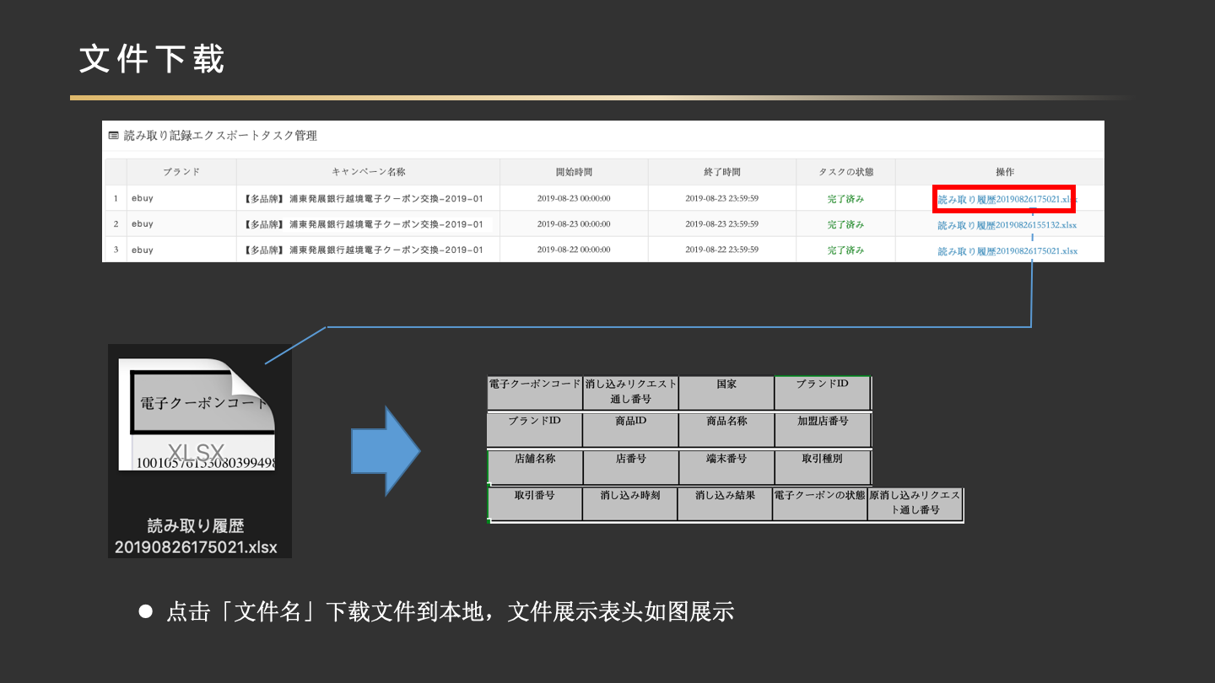Click row 1 start time 2019-08-23 00:00:00
The image size is (1215, 683).
coord(574,199)
